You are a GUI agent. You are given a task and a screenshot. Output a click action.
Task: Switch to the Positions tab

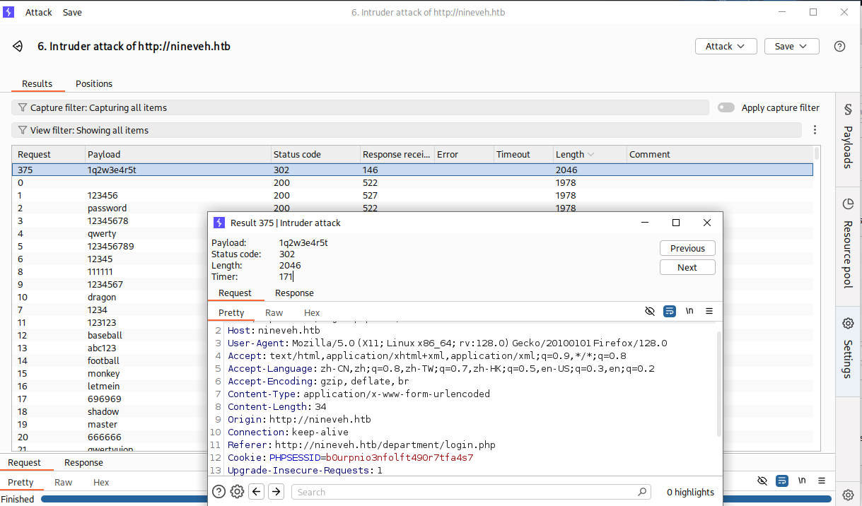(94, 83)
